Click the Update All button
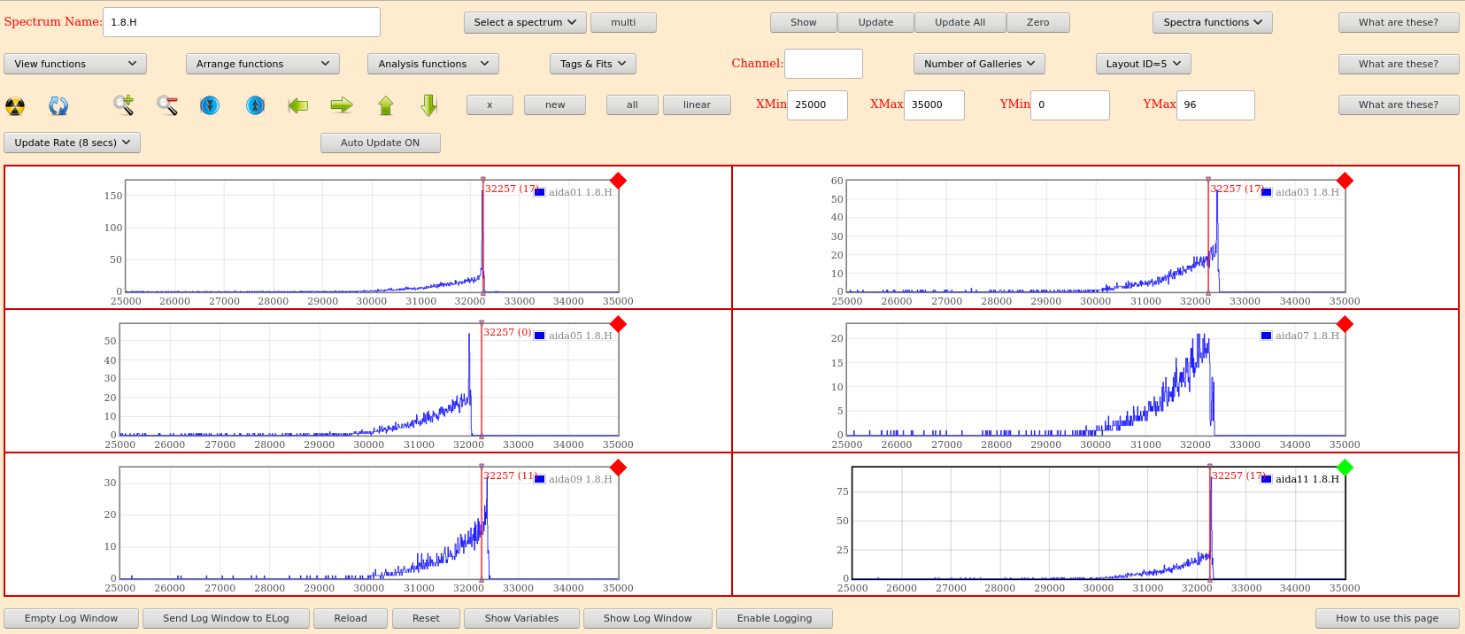The width and height of the screenshot is (1465, 634). (960, 22)
